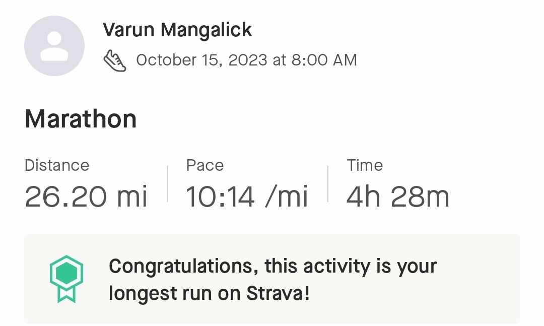This screenshot has height=326, width=544.
Task: Click the 'Congratulations, this activity is your' text
Action: [x=273, y=267]
